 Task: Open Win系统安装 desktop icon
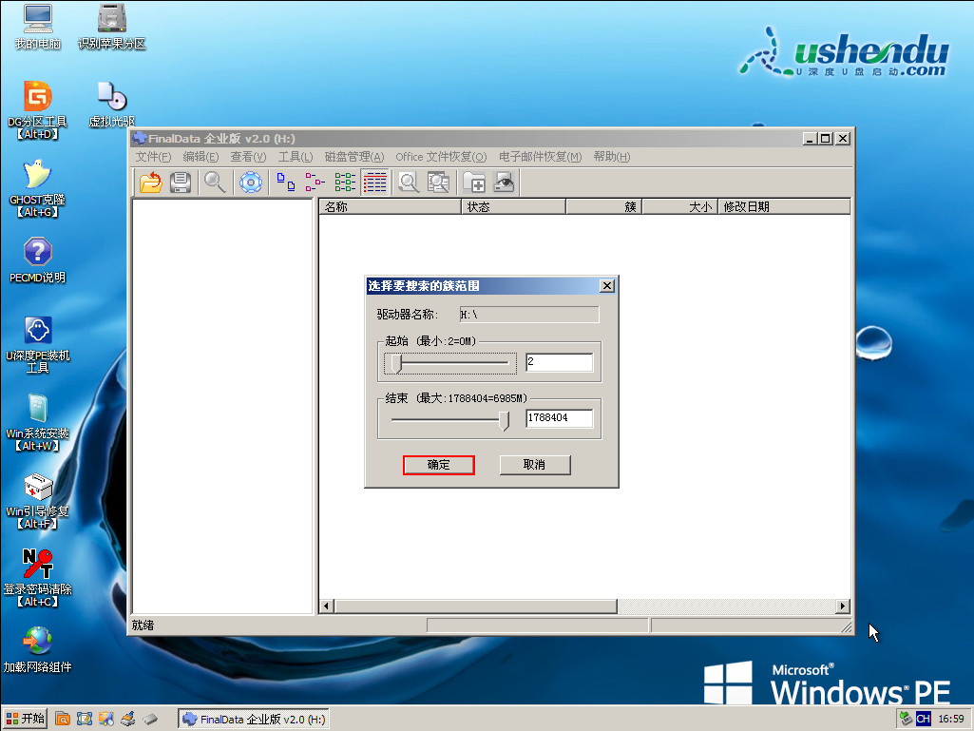point(38,423)
